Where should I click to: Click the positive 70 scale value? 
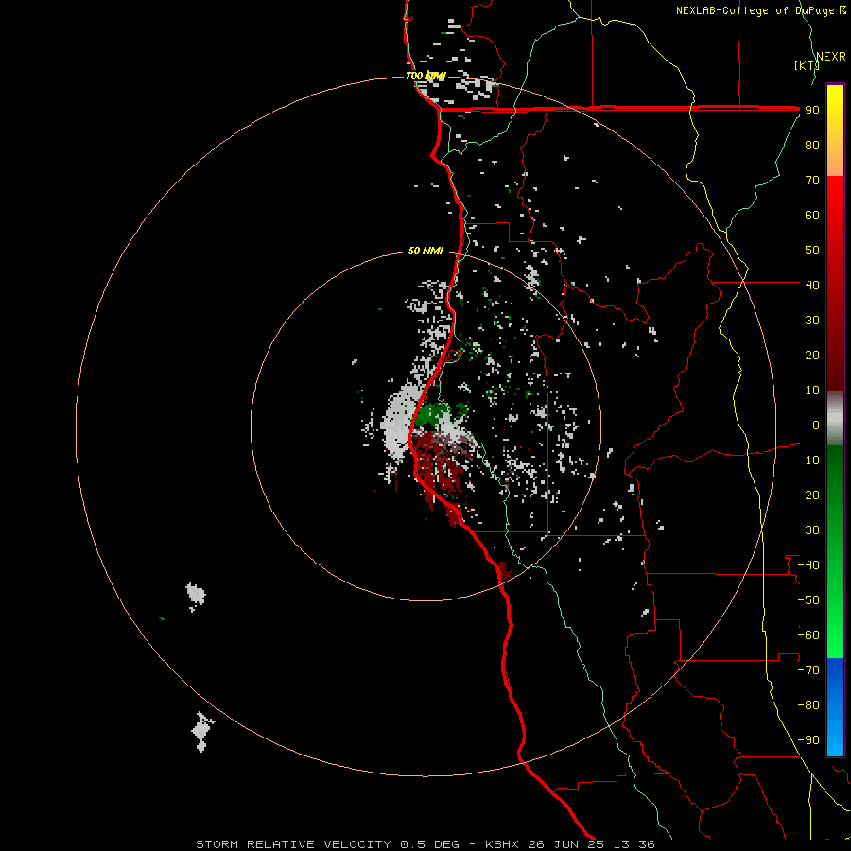pyautogui.click(x=812, y=181)
